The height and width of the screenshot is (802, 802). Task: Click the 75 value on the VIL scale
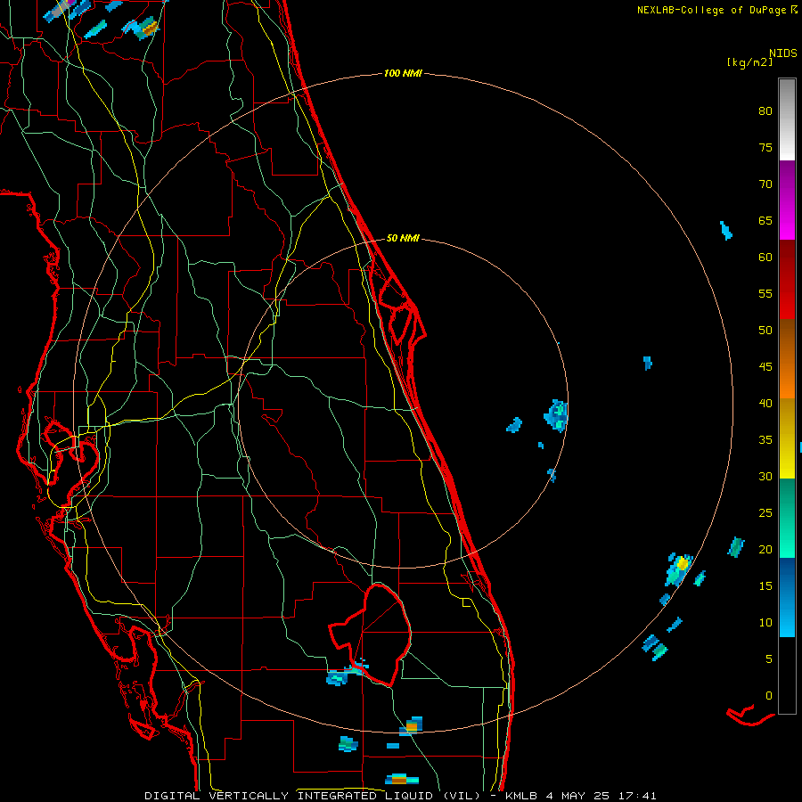pyautogui.click(x=765, y=147)
